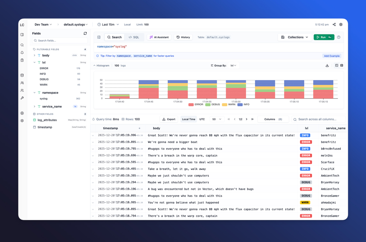Toggle the query panel layout icon
This screenshot has width=366, height=242.
[x=99, y=37]
